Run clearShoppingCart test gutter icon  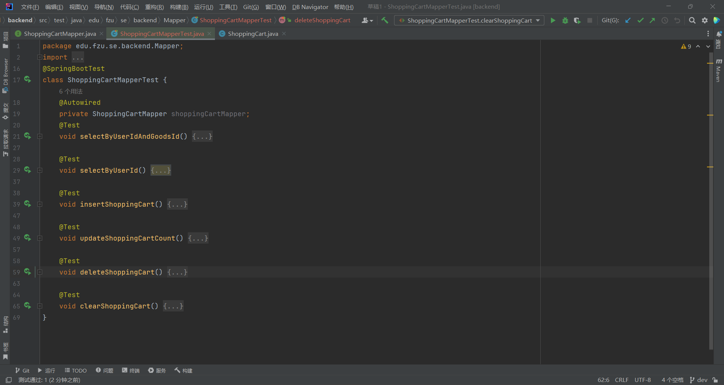[28, 305]
